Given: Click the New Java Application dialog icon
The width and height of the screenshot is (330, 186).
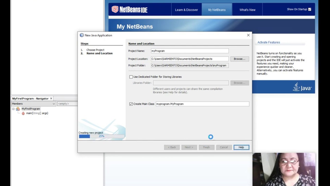Looking at the screenshot, I should pyautogui.click(x=82, y=35).
